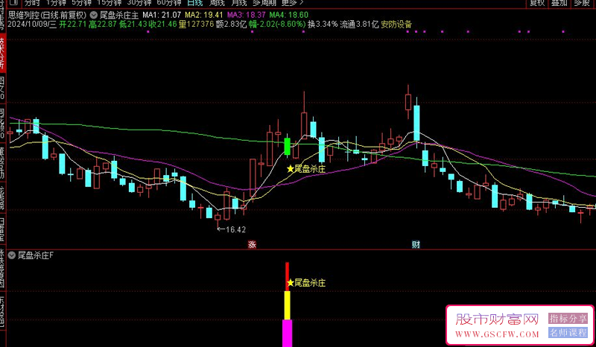Click the magenta segment of the signal bar
596x347 pixels.
(x=288, y=334)
